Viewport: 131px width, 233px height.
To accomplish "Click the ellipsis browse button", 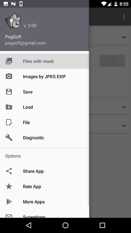I will 112,61.
